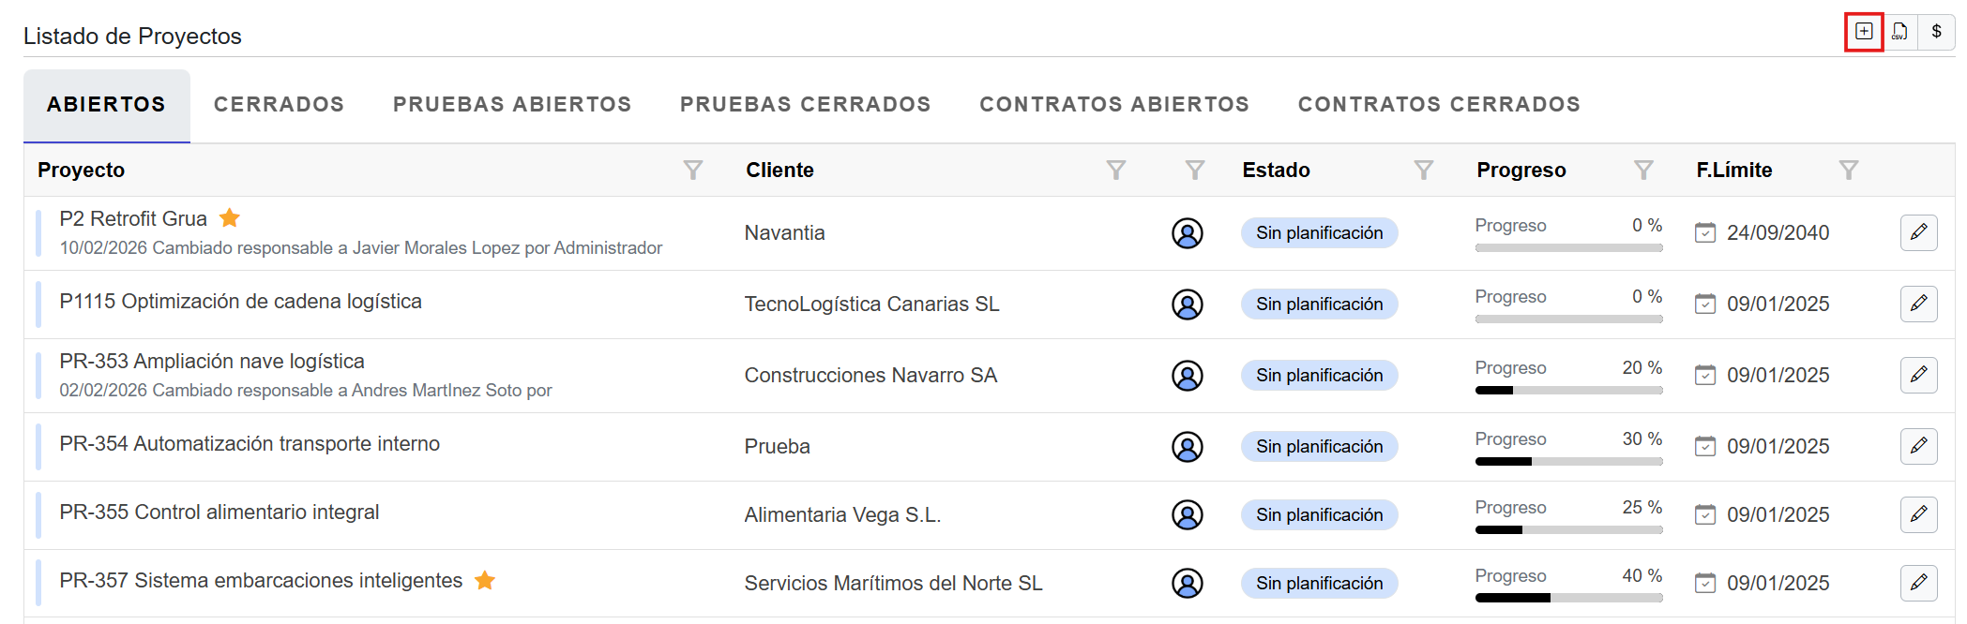
Task: Switch to the Cerrados tab
Action: (x=279, y=104)
